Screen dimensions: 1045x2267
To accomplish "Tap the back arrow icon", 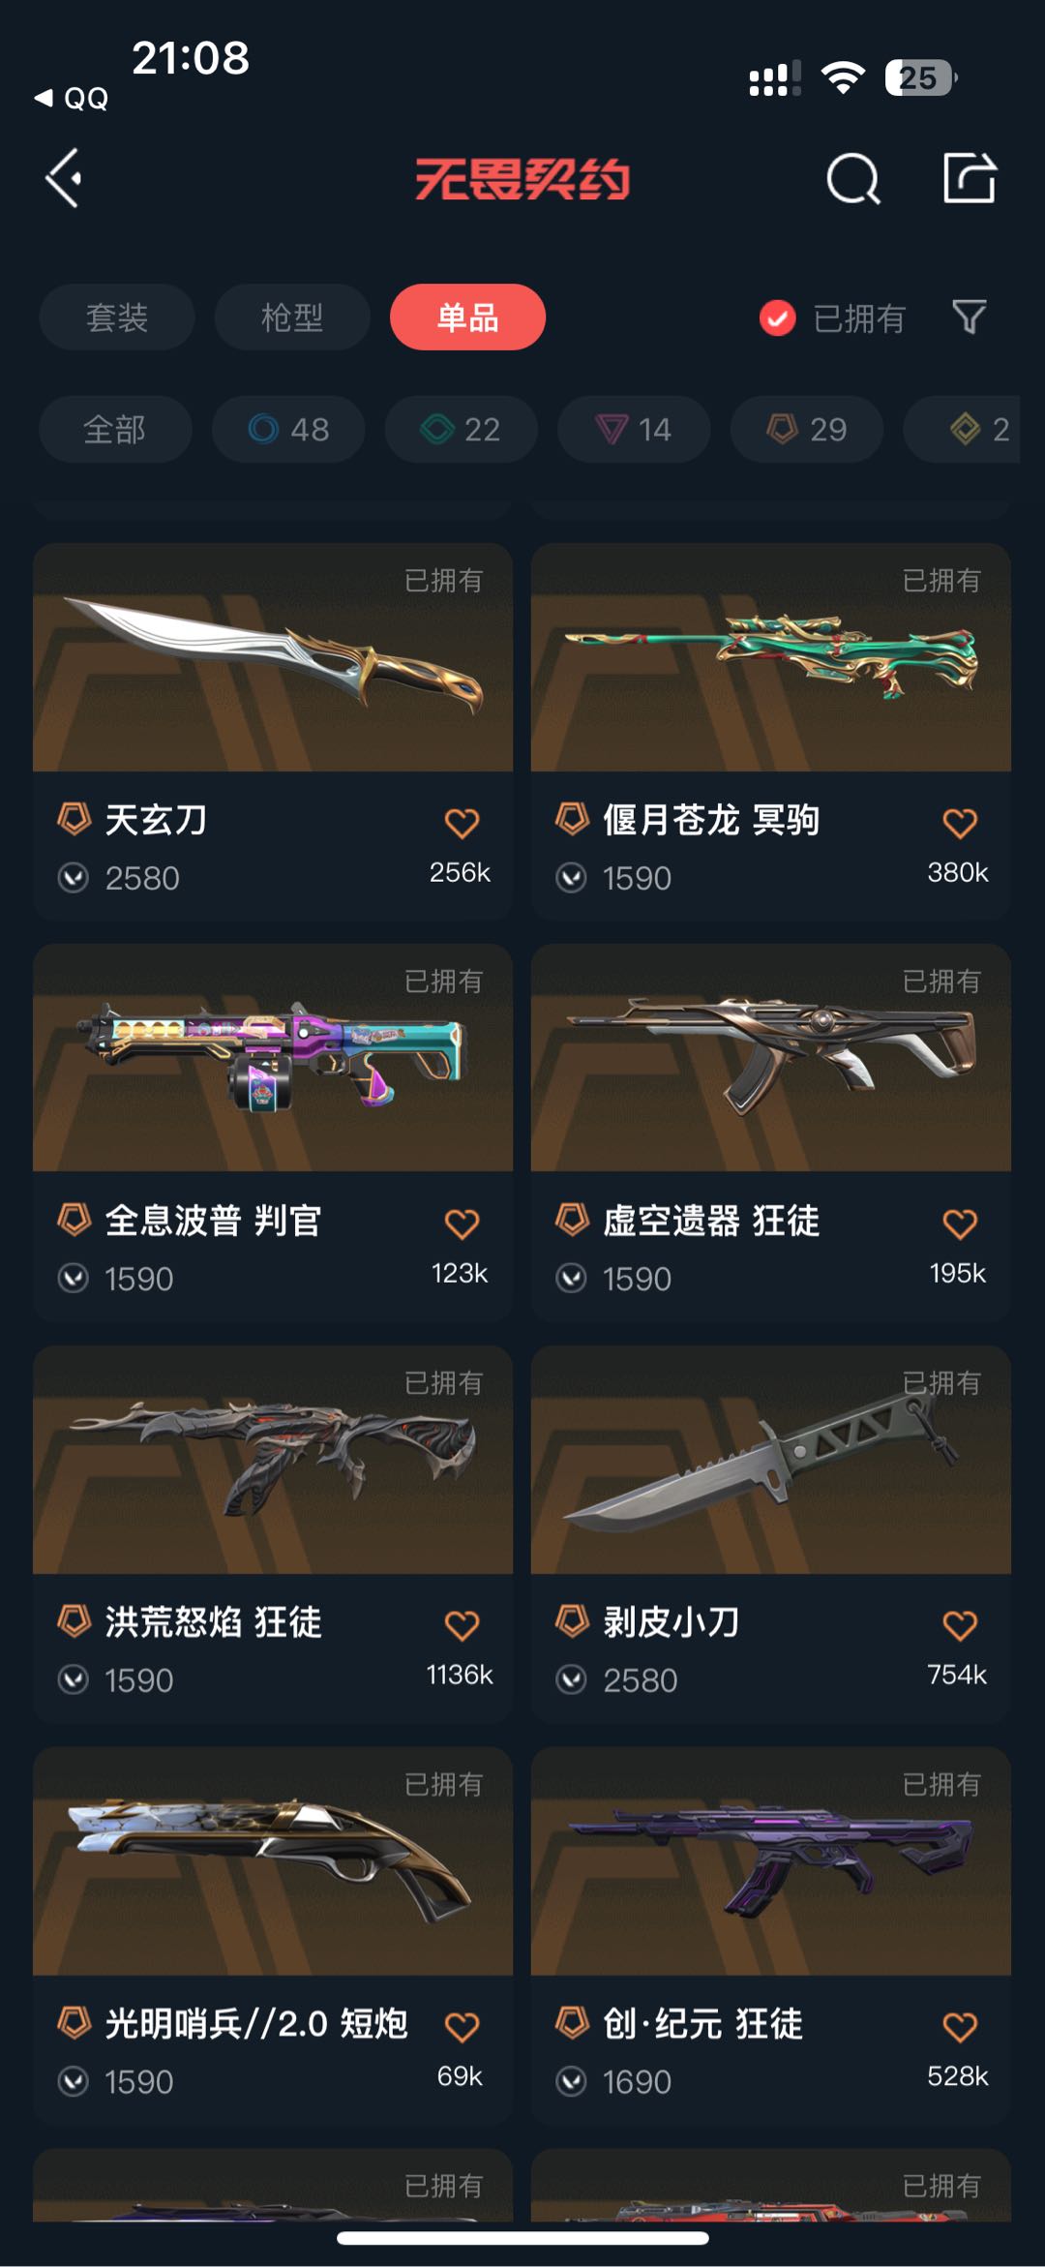I will click(x=64, y=178).
